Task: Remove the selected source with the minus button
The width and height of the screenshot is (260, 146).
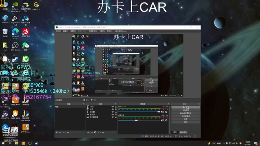Action: pos(92,132)
